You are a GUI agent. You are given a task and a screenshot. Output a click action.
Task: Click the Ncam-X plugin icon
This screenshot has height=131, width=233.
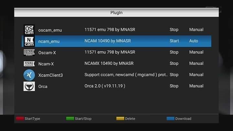(x=29, y=64)
